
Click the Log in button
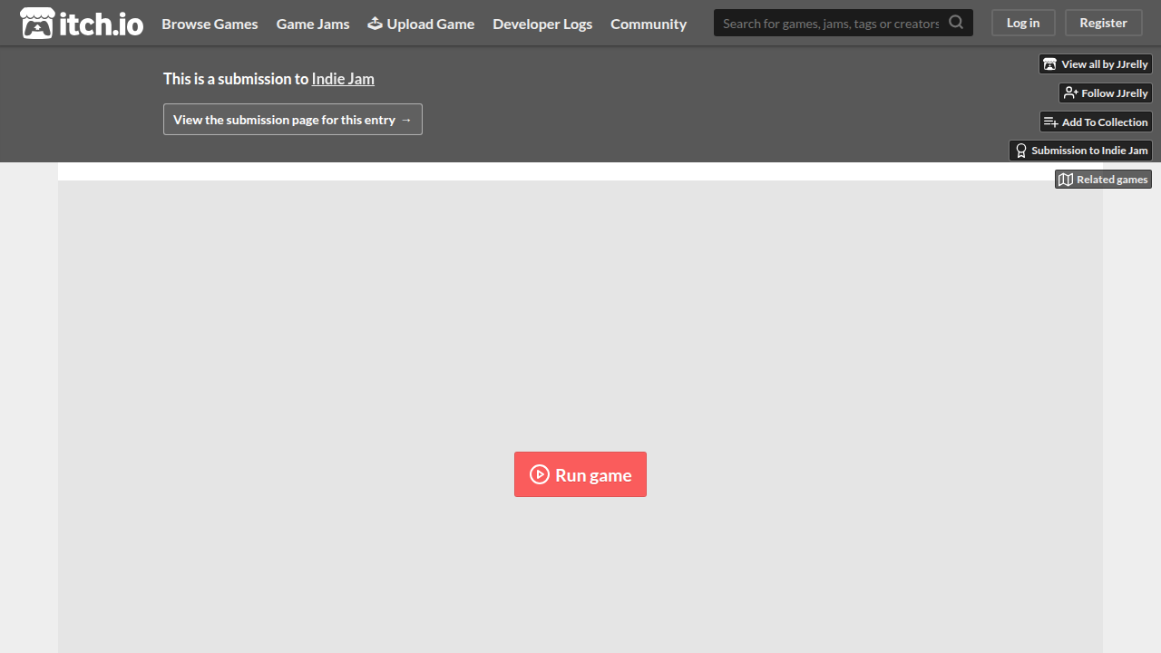(1023, 23)
